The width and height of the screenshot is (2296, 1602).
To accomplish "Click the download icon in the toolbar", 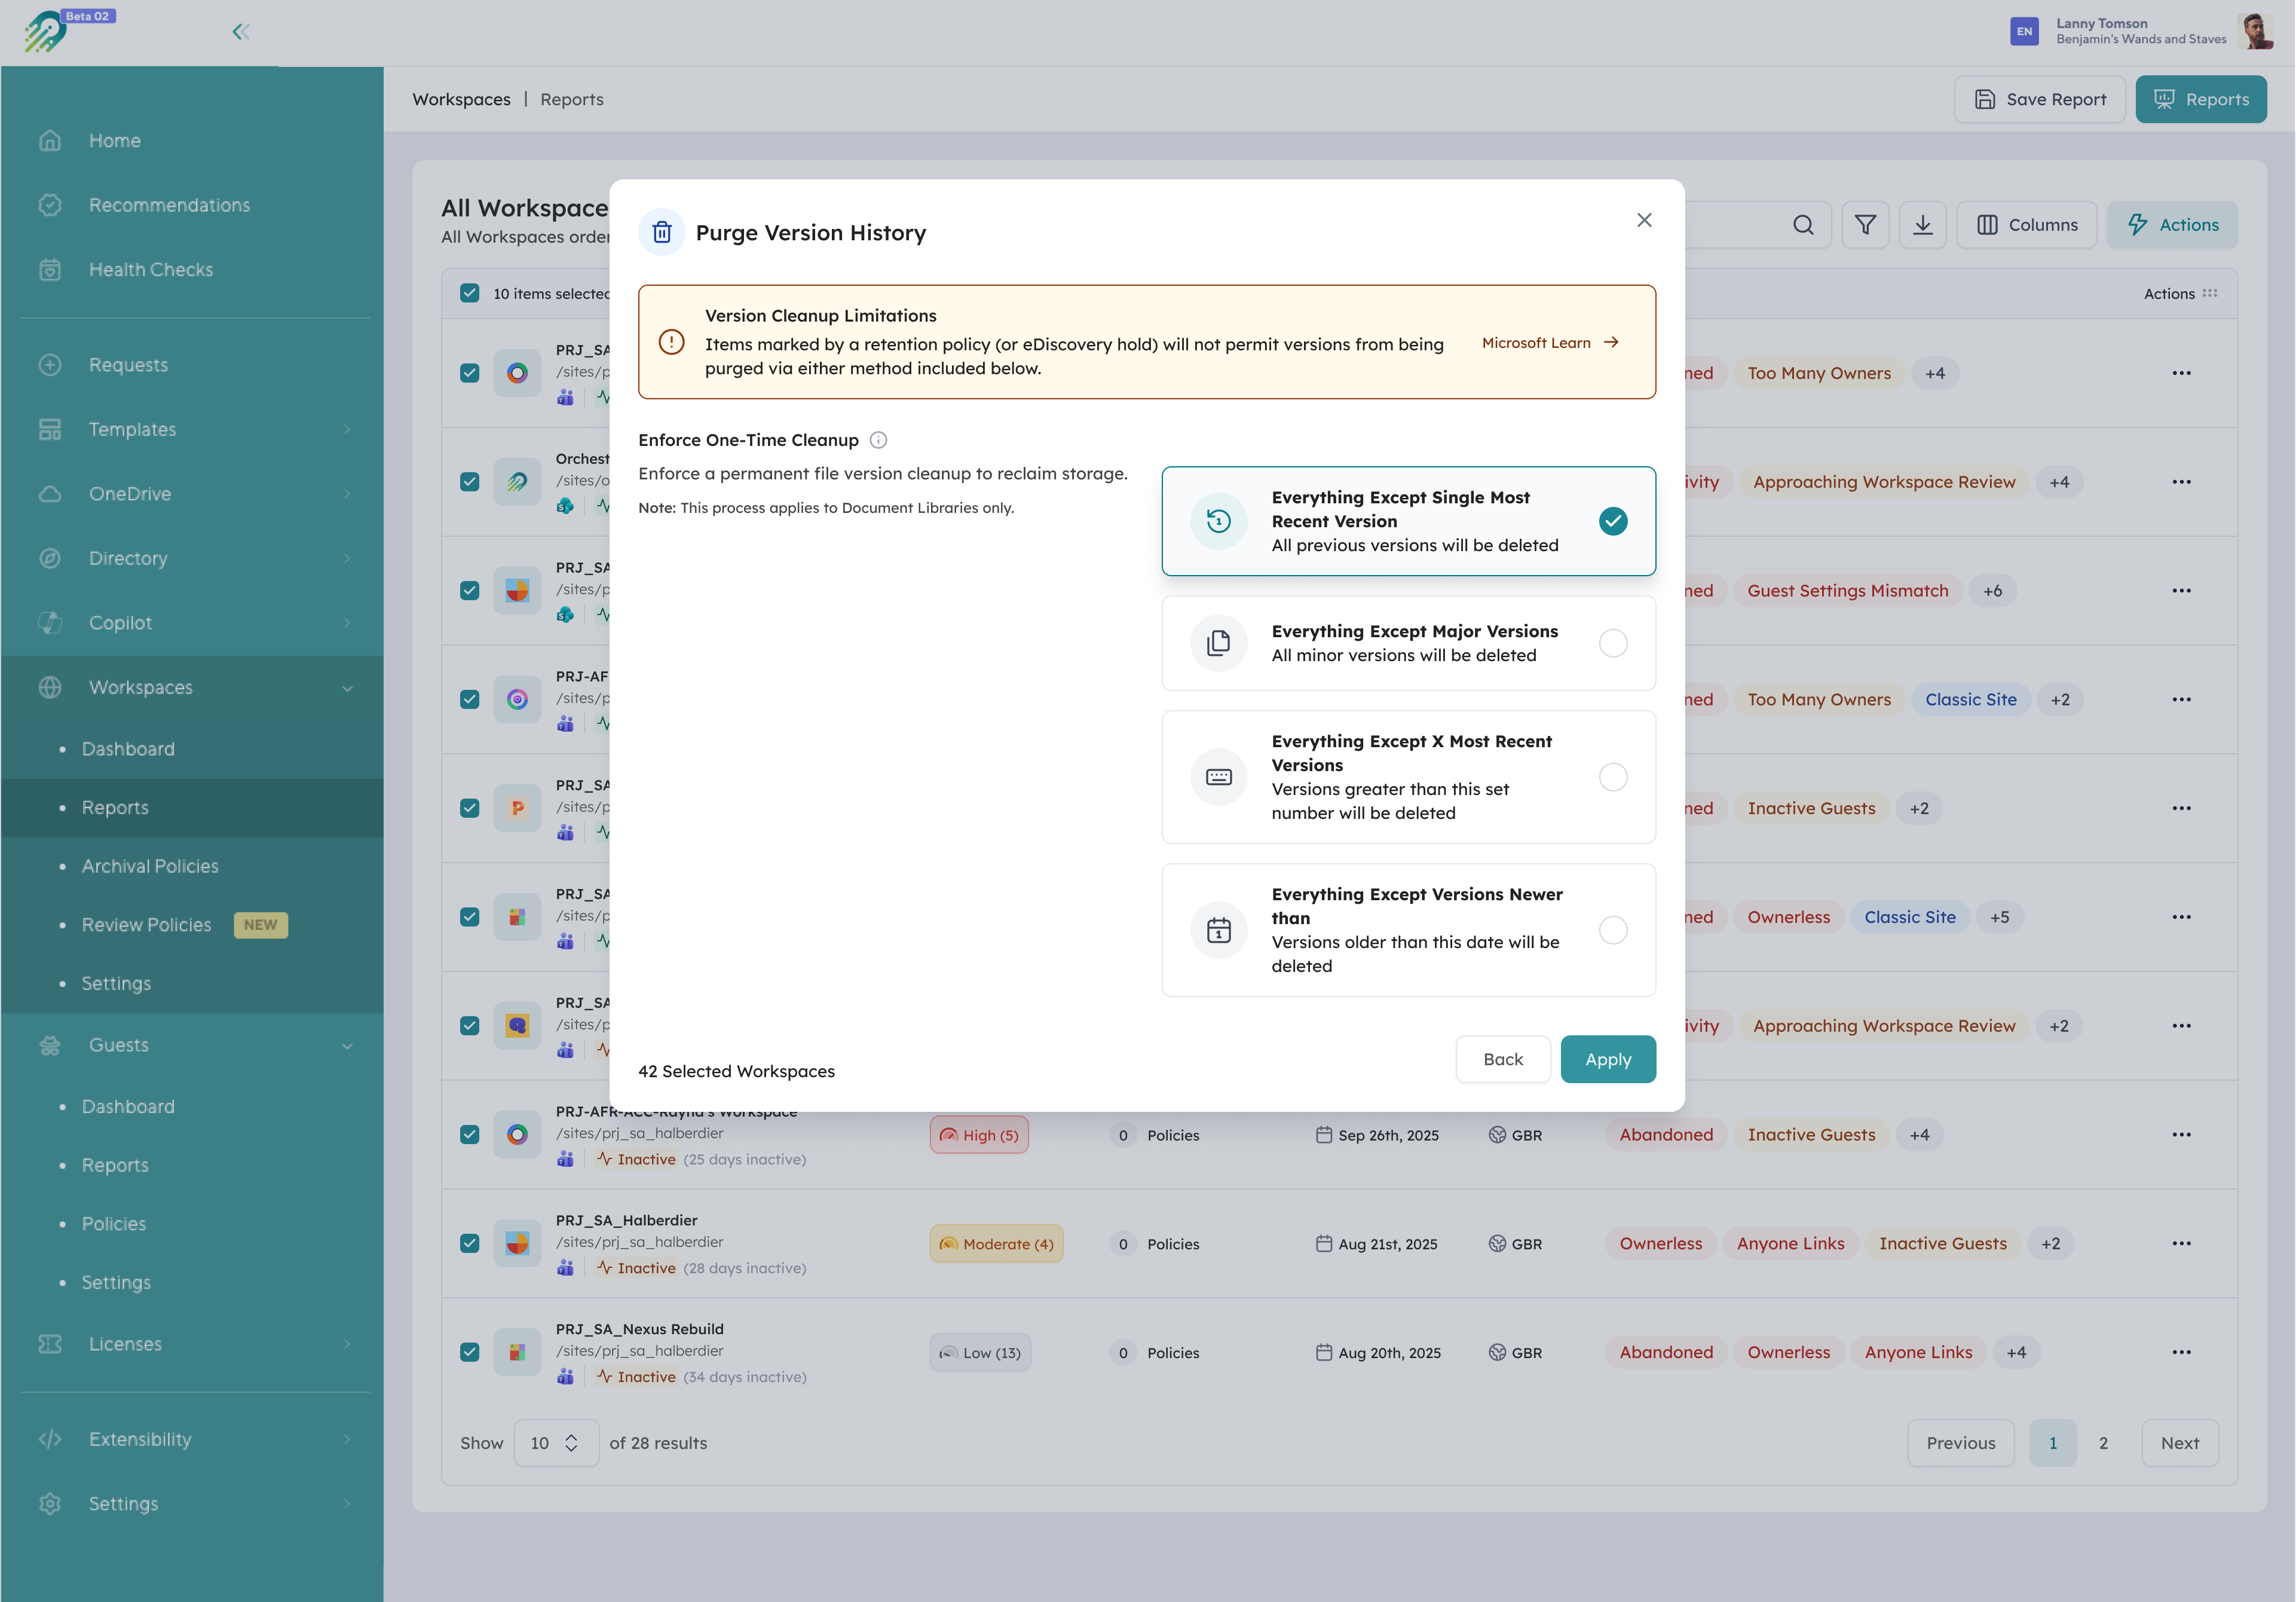I will tap(1922, 225).
